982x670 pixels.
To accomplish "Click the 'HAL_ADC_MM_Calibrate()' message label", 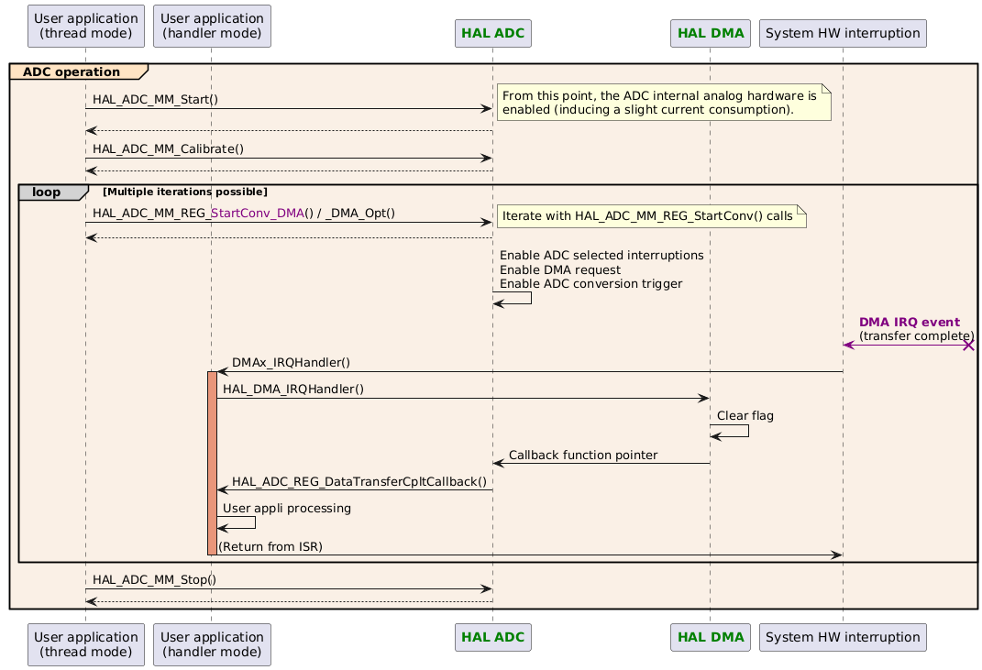I will (168, 149).
